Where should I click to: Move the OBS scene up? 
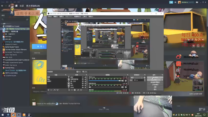[55, 90]
